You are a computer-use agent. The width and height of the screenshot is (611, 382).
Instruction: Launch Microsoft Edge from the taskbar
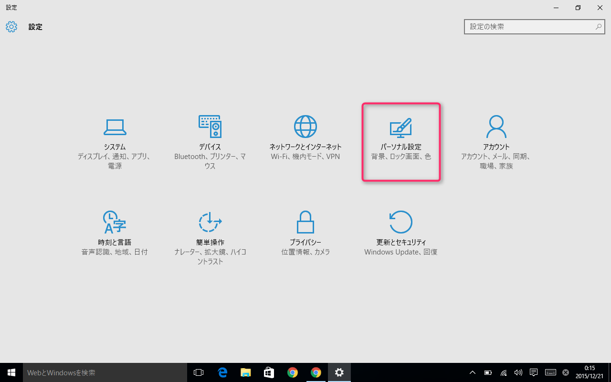tap(222, 372)
